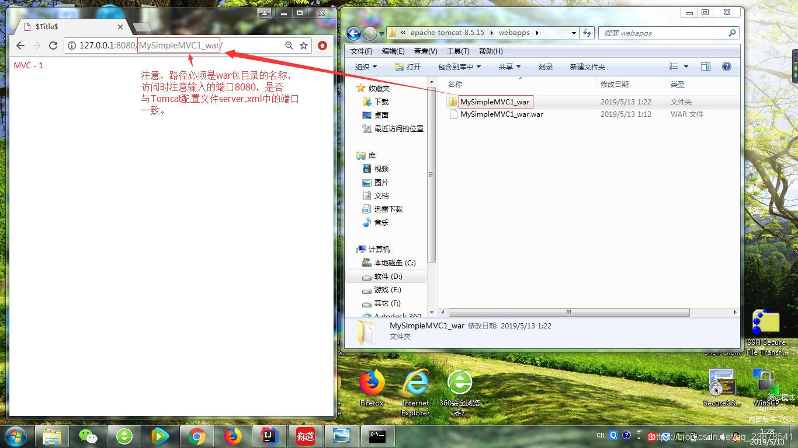Viewport: 798px width, 448px height.
Task: Click the horizontal scrollbar in file list
Action: 569,312
